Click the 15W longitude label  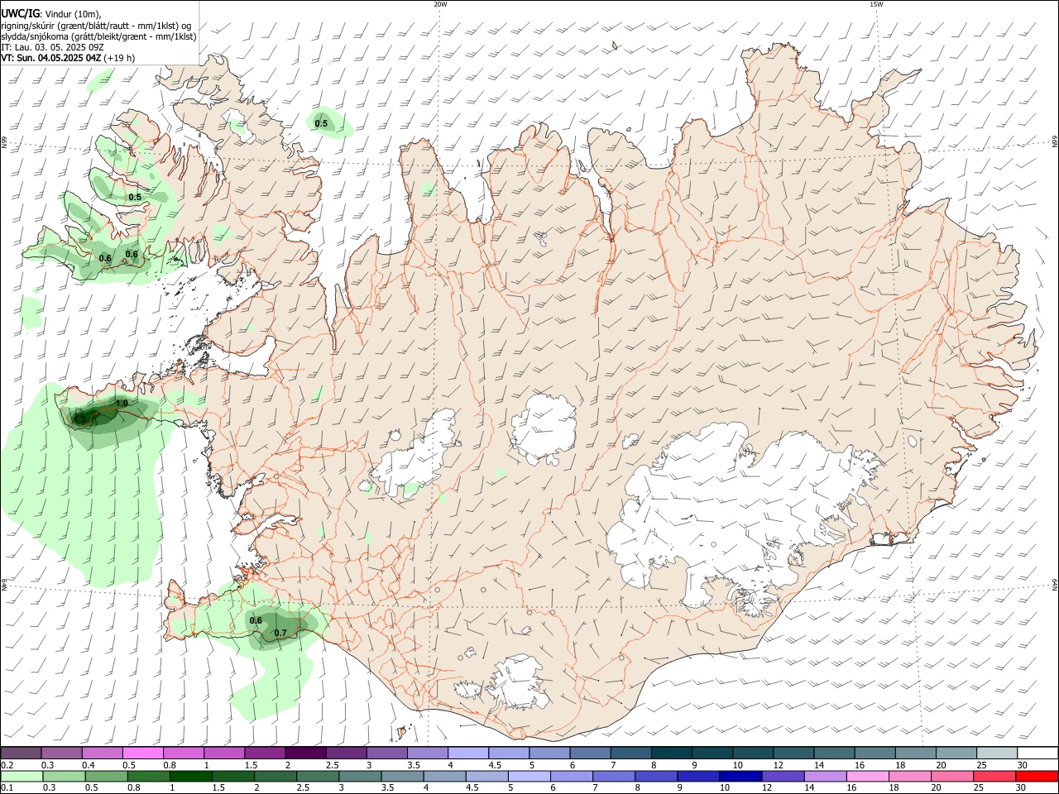click(x=876, y=4)
